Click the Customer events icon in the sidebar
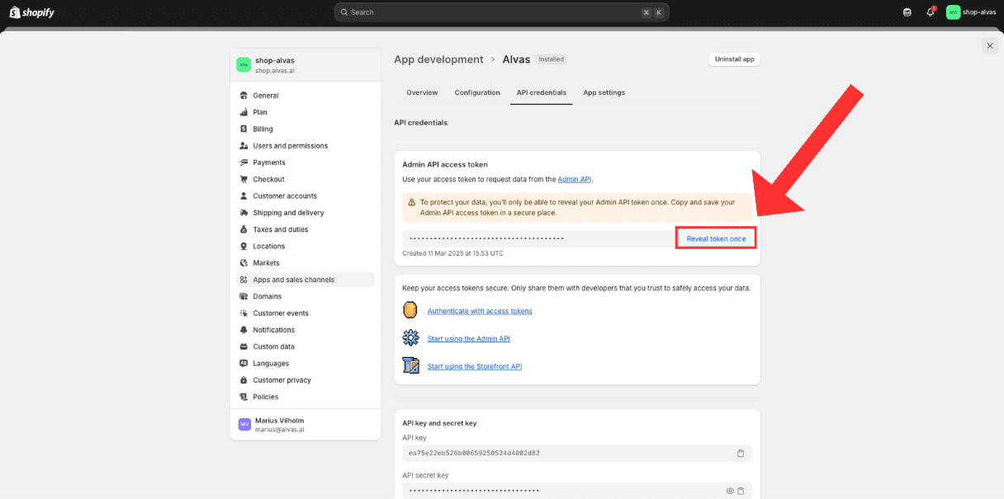This screenshot has height=499, width=1004. click(x=244, y=313)
